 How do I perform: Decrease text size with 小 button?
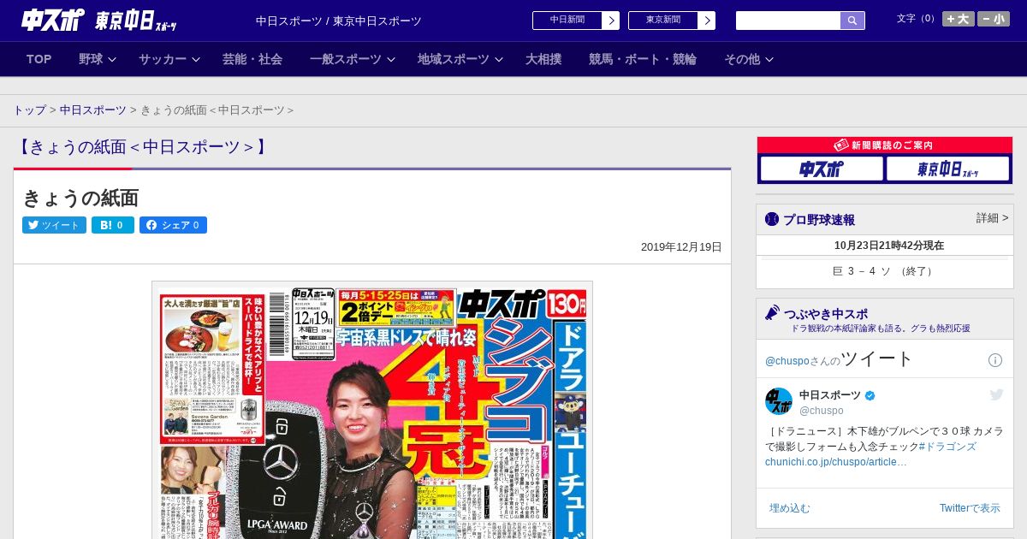994,19
